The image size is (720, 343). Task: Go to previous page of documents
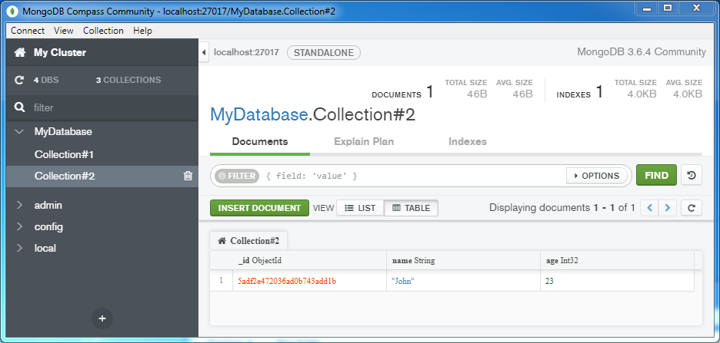point(649,208)
